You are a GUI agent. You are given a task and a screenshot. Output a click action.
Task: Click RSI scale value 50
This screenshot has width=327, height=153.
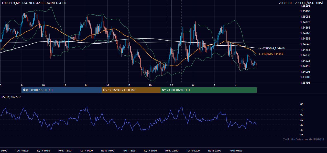click(x=302, y=120)
